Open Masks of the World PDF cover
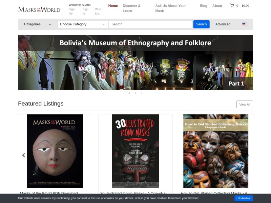271x203 pixels. pos(55,151)
